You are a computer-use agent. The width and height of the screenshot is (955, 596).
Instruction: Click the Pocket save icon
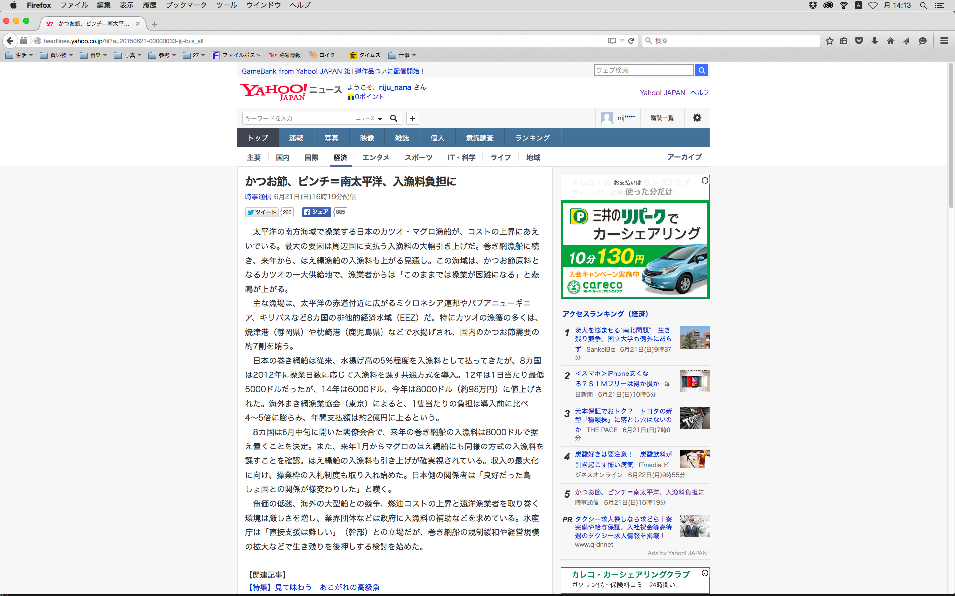[x=859, y=41]
